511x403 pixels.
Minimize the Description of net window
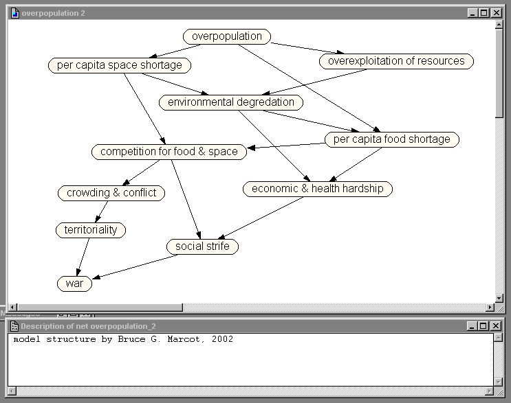[x=472, y=325]
